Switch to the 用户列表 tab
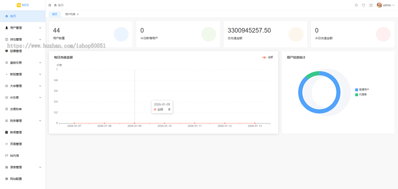 click(x=70, y=14)
